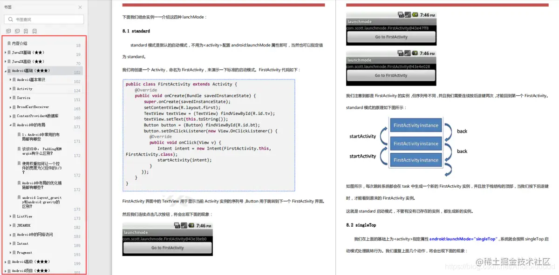Click the delete bookmark icon
559x275 pixels.
[x=34, y=31]
